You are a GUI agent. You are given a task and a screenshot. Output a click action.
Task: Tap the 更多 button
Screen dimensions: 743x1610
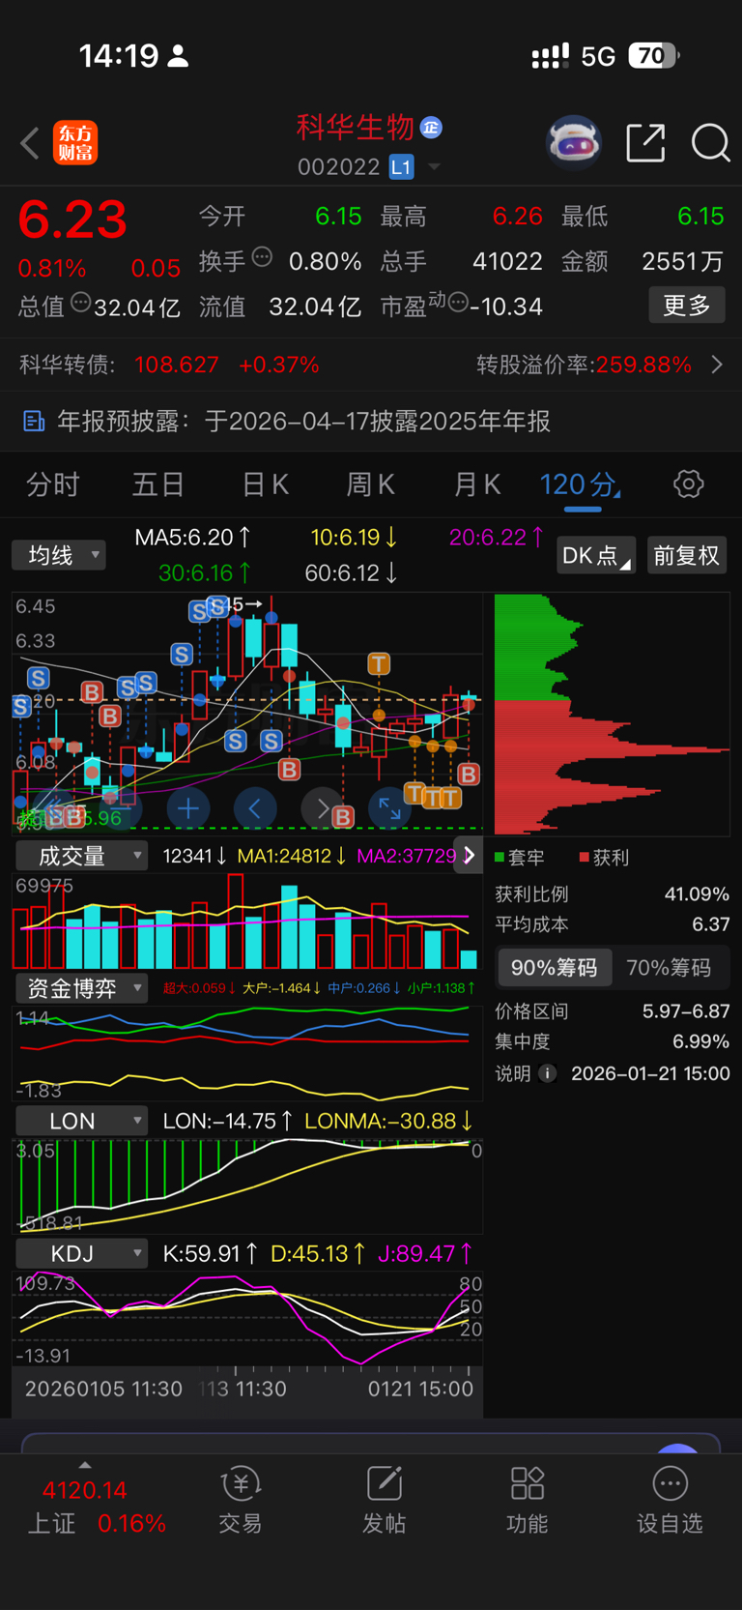(x=687, y=306)
